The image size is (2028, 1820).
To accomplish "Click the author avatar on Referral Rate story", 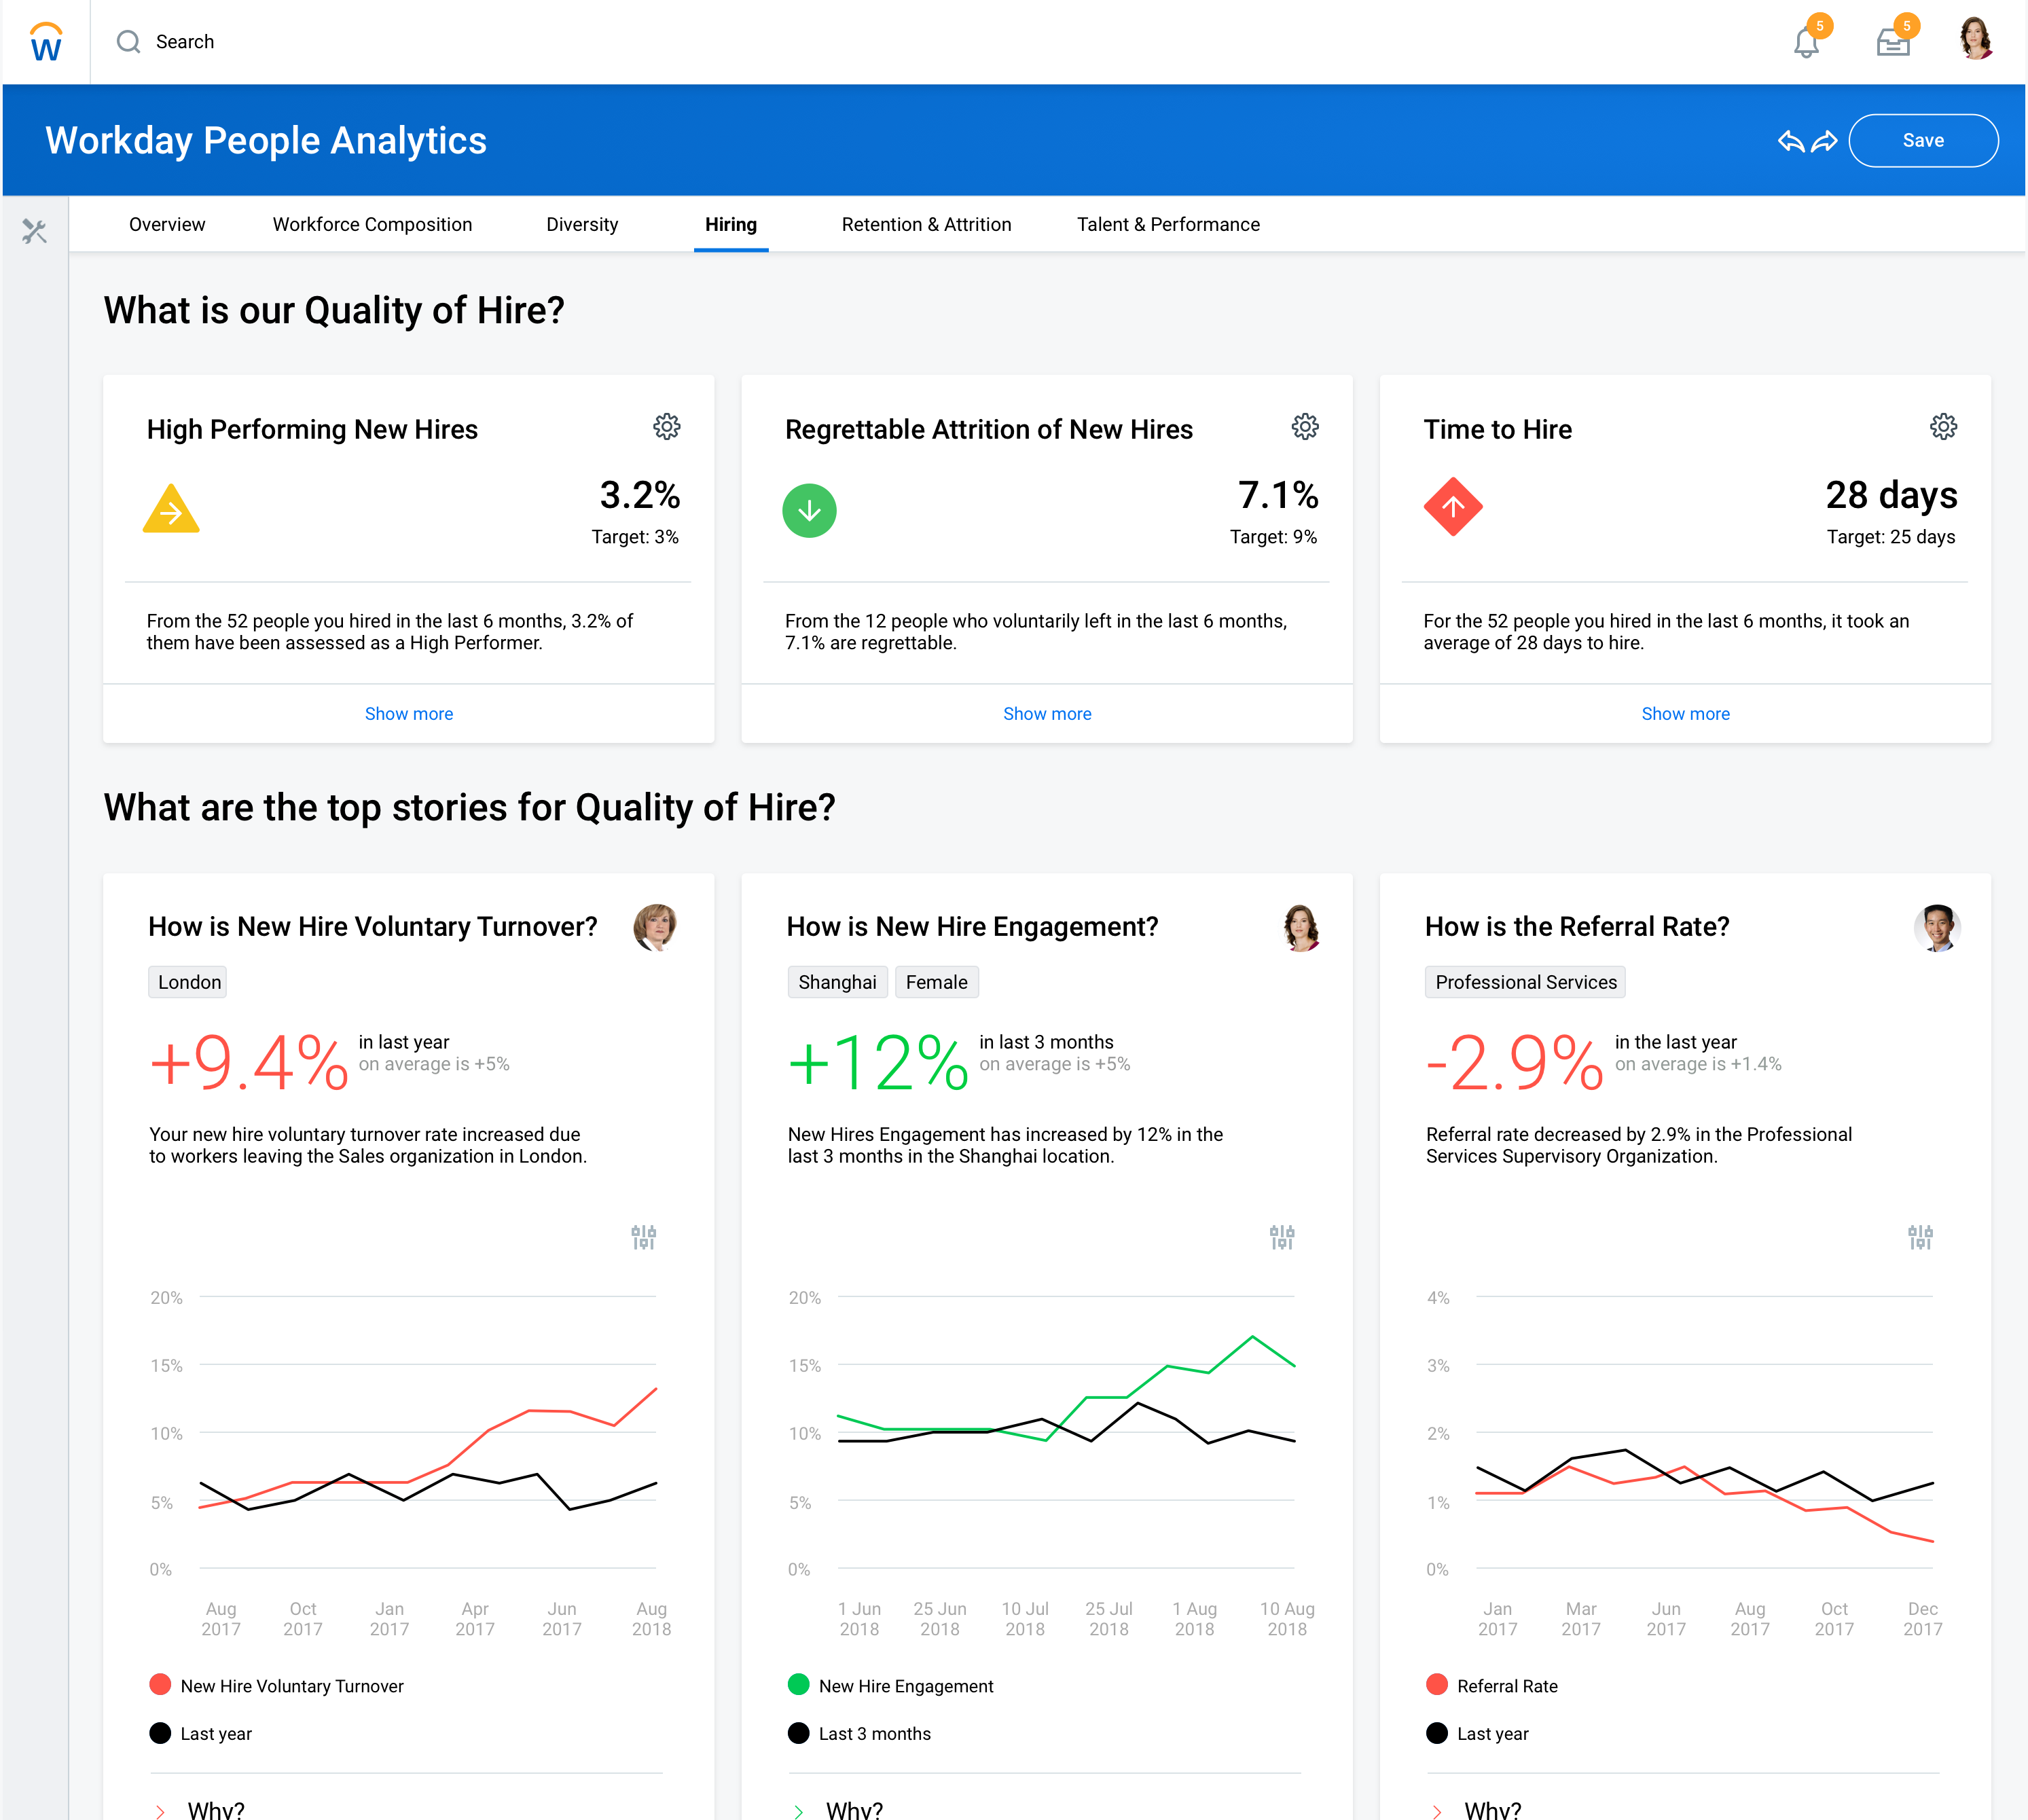I will 1938,927.
